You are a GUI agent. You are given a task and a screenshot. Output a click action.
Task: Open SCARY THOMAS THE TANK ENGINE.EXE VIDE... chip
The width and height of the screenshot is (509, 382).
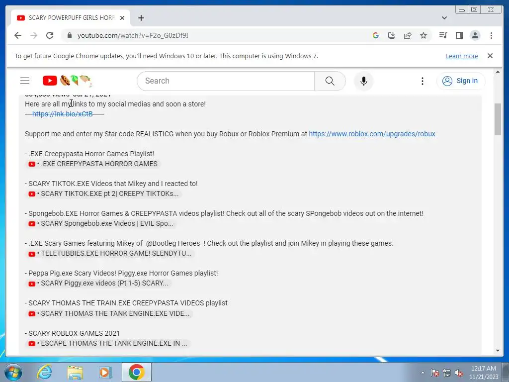pos(109,313)
